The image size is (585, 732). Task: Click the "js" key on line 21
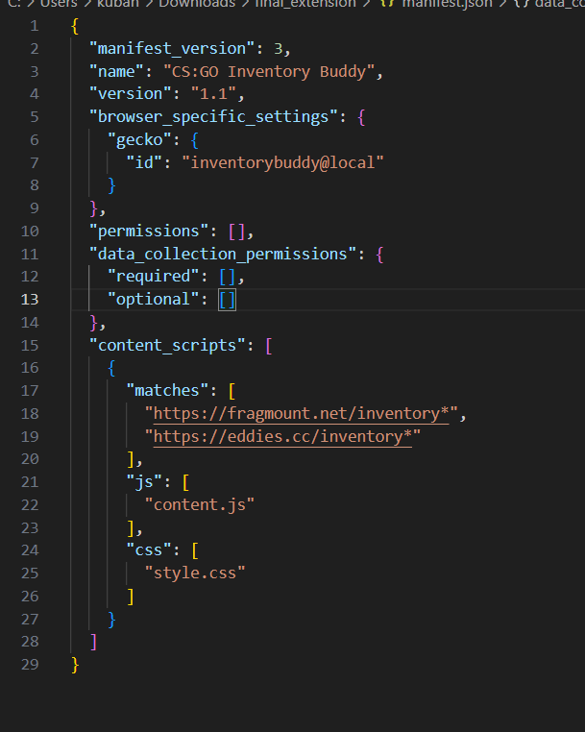pyautogui.click(x=144, y=482)
